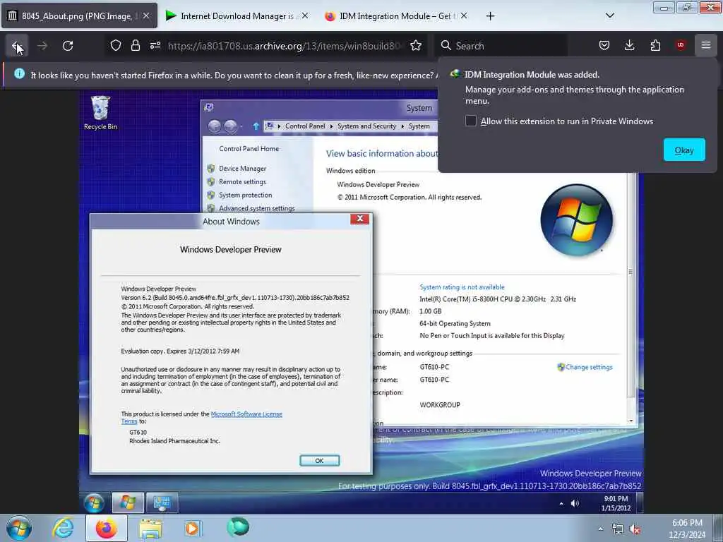Image resolution: width=723 pixels, height=542 pixels.
Task: Switch to the IDM Integration Module tab
Action: pos(395,16)
